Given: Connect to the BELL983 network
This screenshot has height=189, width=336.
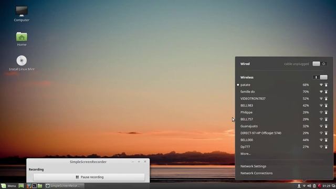Looking at the screenshot, I should [x=284, y=106].
